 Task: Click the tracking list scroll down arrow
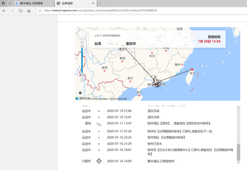[x=238, y=162]
